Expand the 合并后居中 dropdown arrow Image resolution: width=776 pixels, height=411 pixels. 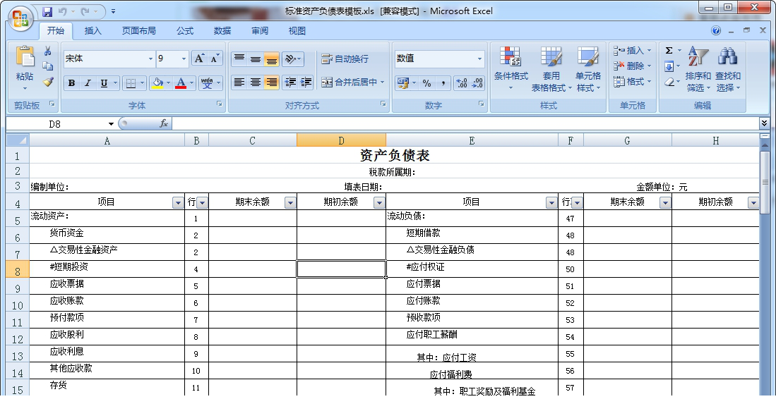(383, 82)
